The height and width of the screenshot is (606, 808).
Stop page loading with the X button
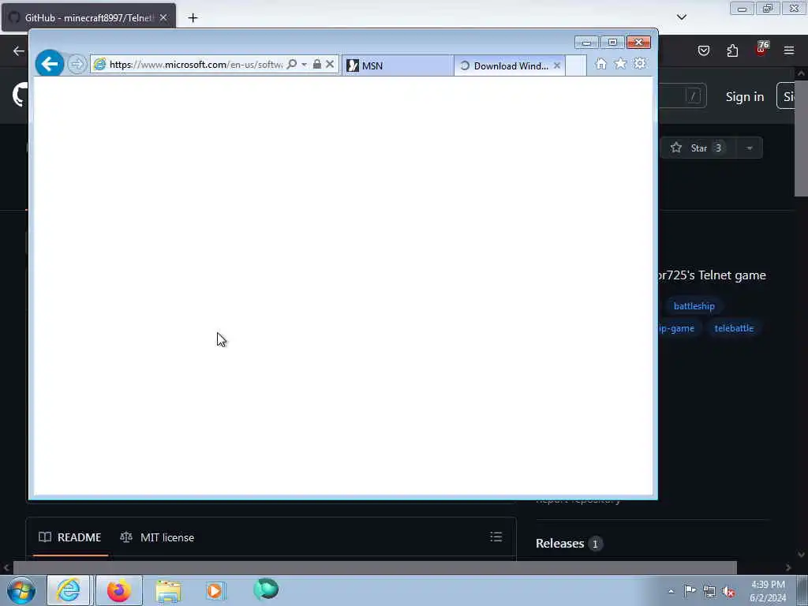(x=330, y=65)
